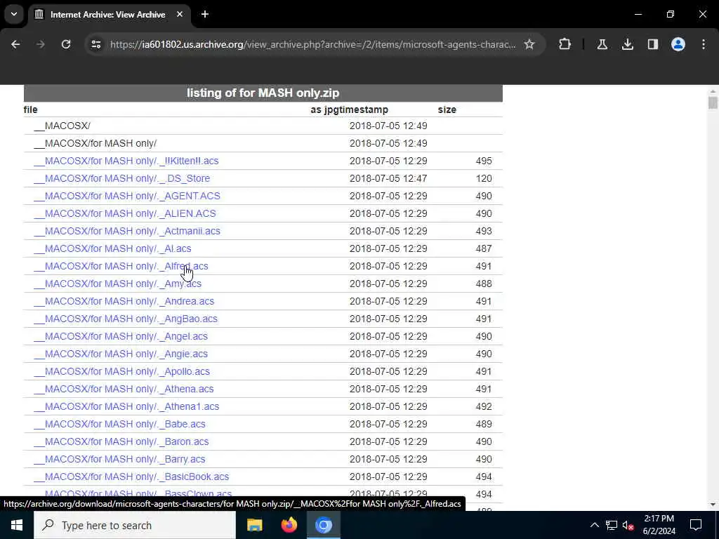The height and width of the screenshot is (539, 719).
Task: Click the taskbar search box
Action: point(135,525)
